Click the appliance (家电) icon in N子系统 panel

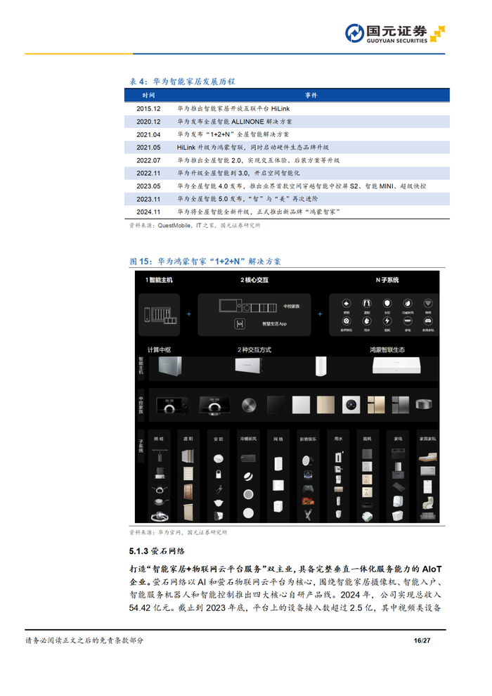pos(408,321)
